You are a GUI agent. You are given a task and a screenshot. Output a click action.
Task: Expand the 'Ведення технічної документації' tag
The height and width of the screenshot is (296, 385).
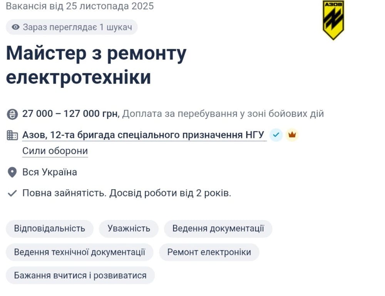(80, 252)
